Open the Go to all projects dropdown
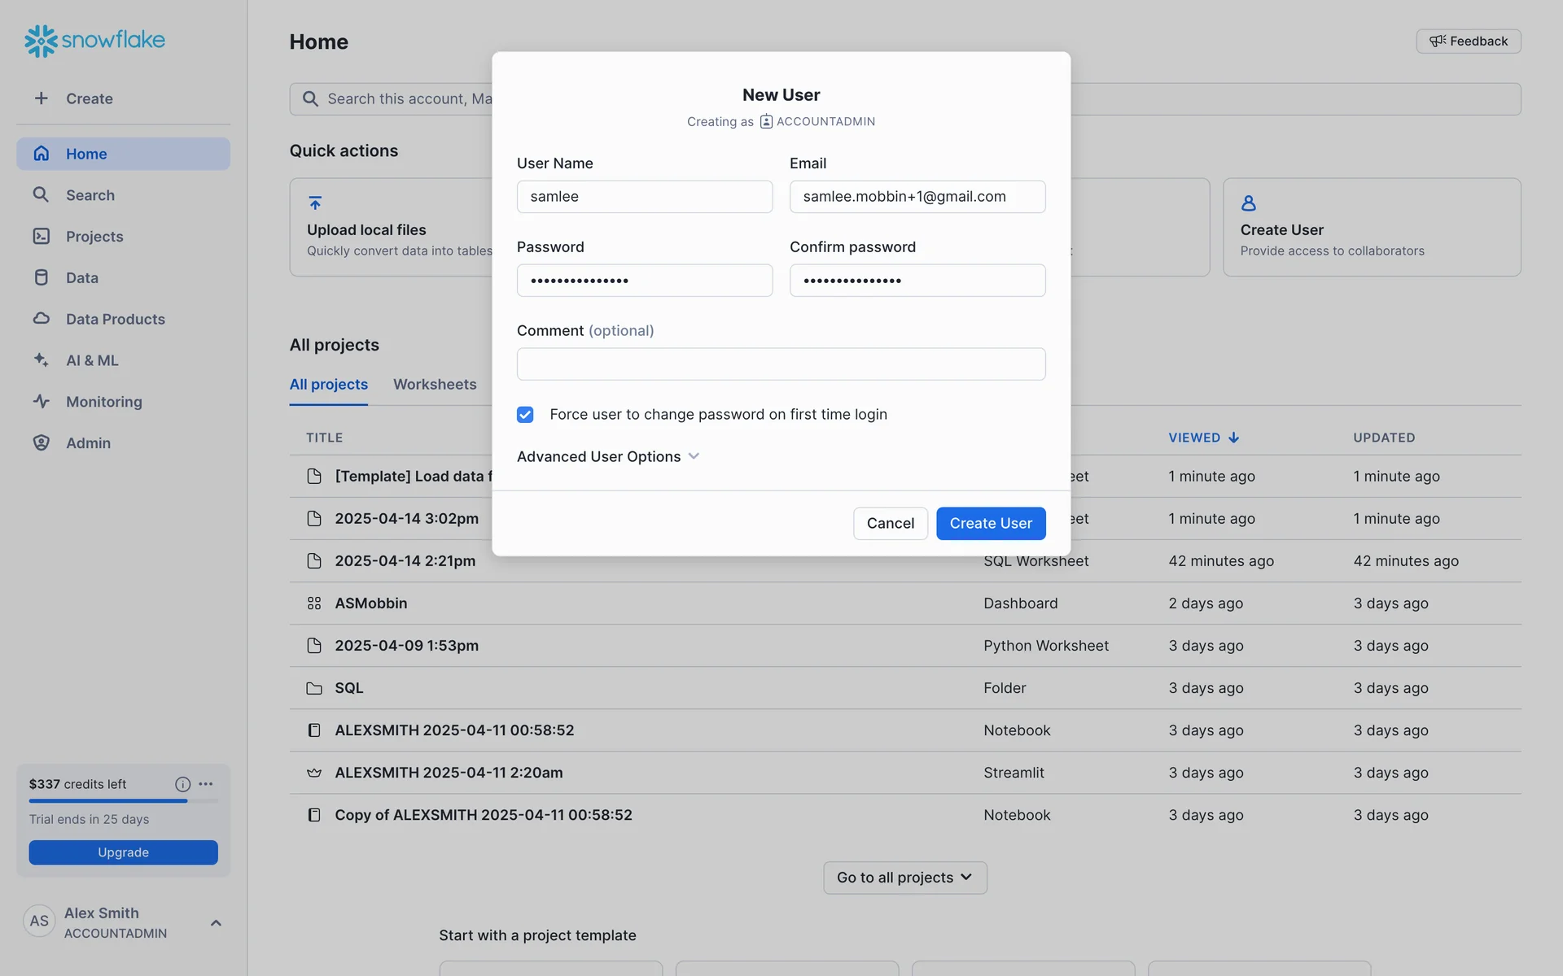This screenshot has height=976, width=1563. coord(904,878)
